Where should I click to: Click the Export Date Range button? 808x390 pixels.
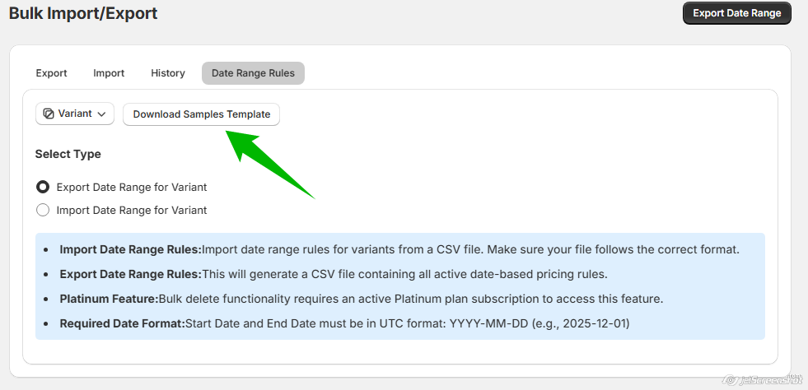736,13
